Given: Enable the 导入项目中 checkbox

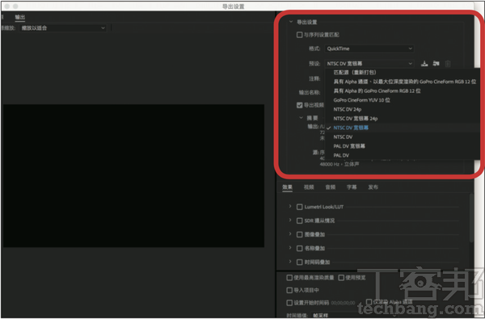Looking at the screenshot, I should [x=289, y=290].
